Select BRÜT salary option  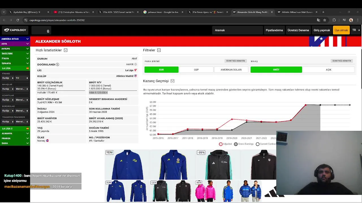276,70
